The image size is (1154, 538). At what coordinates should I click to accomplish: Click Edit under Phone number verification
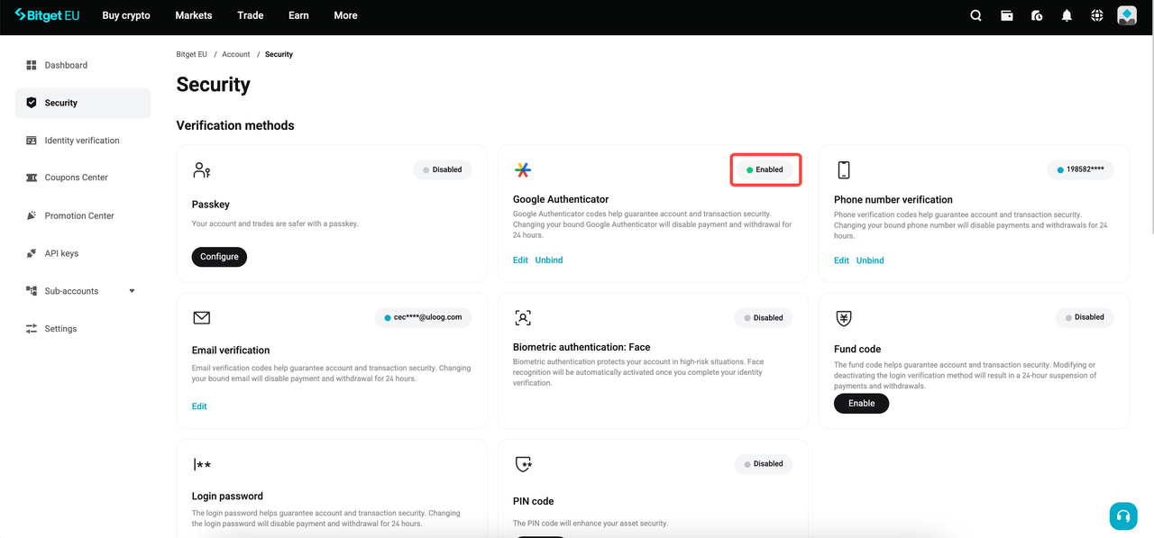click(x=841, y=260)
